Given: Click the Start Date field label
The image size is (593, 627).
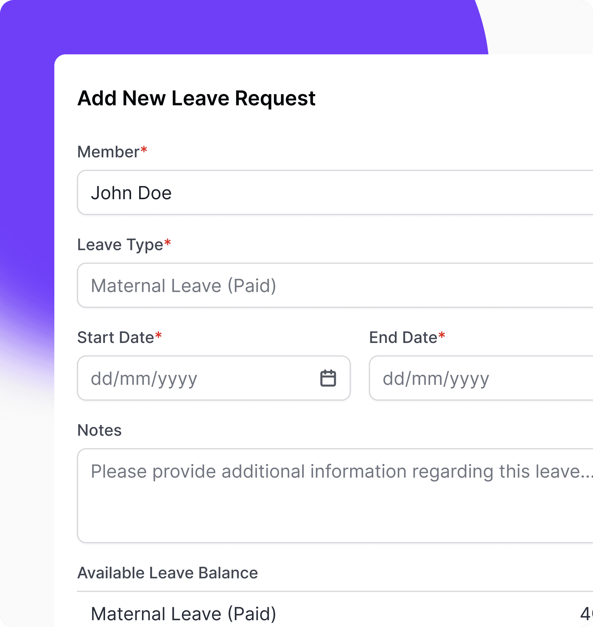Looking at the screenshot, I should click(116, 337).
